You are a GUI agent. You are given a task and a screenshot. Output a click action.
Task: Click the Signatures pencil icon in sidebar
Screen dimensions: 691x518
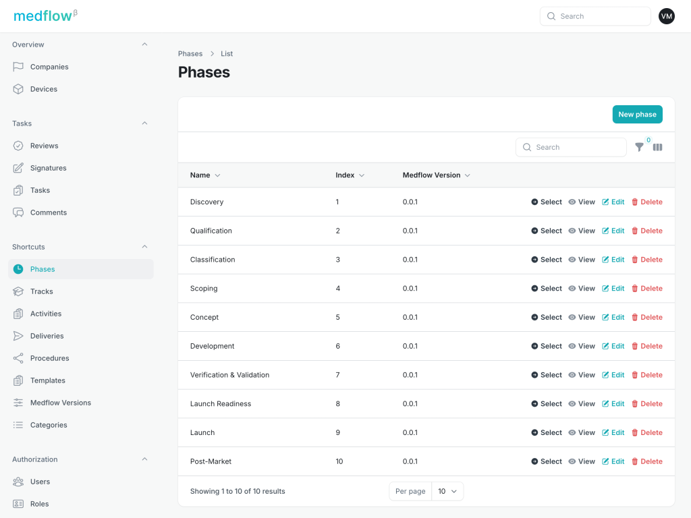18,168
